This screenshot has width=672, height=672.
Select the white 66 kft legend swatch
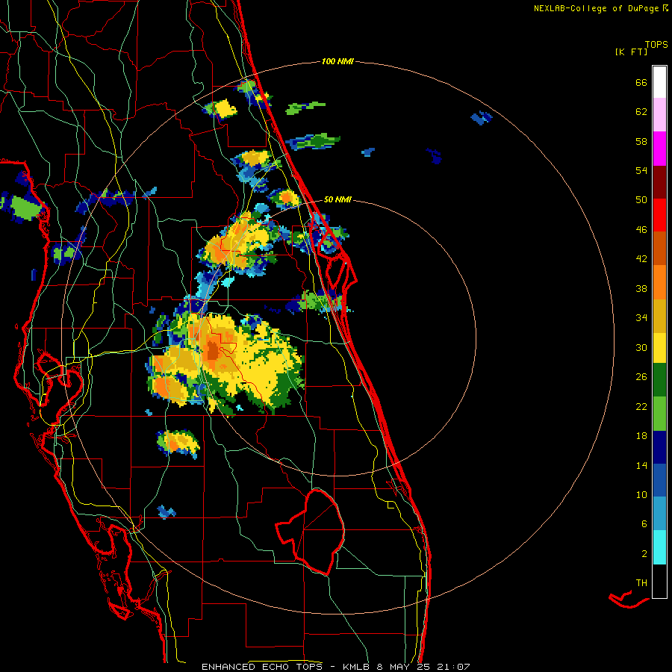pos(659,82)
